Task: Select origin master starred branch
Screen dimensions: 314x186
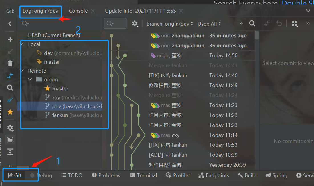Action: pos(56,88)
